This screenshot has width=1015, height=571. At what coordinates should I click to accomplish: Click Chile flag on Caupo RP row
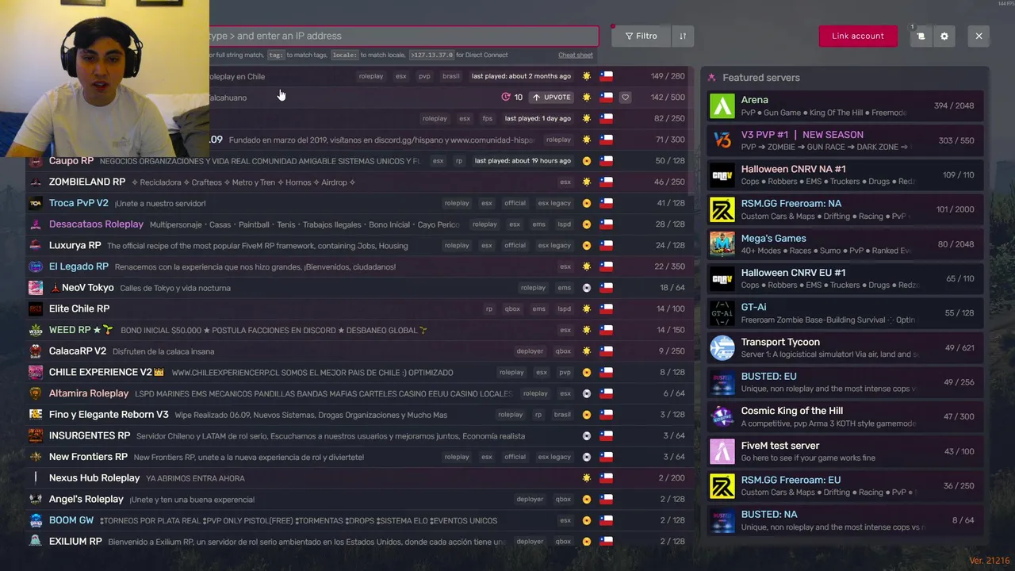click(607, 161)
